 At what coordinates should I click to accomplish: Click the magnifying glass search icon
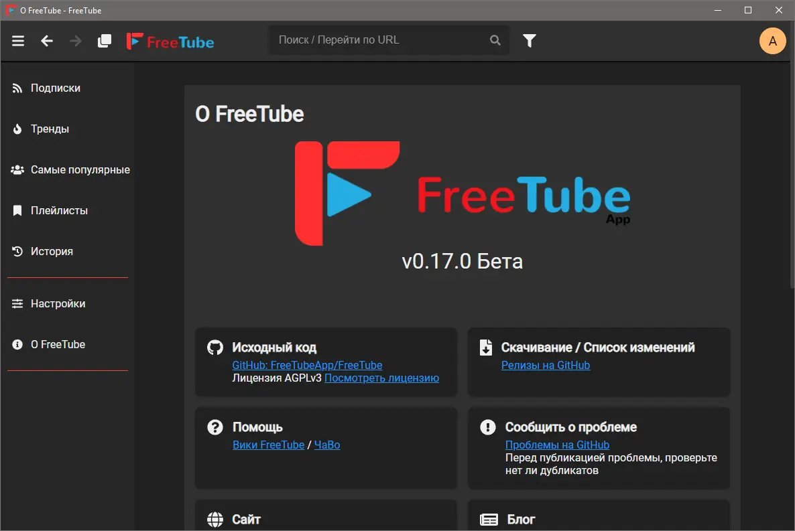pyautogui.click(x=495, y=40)
